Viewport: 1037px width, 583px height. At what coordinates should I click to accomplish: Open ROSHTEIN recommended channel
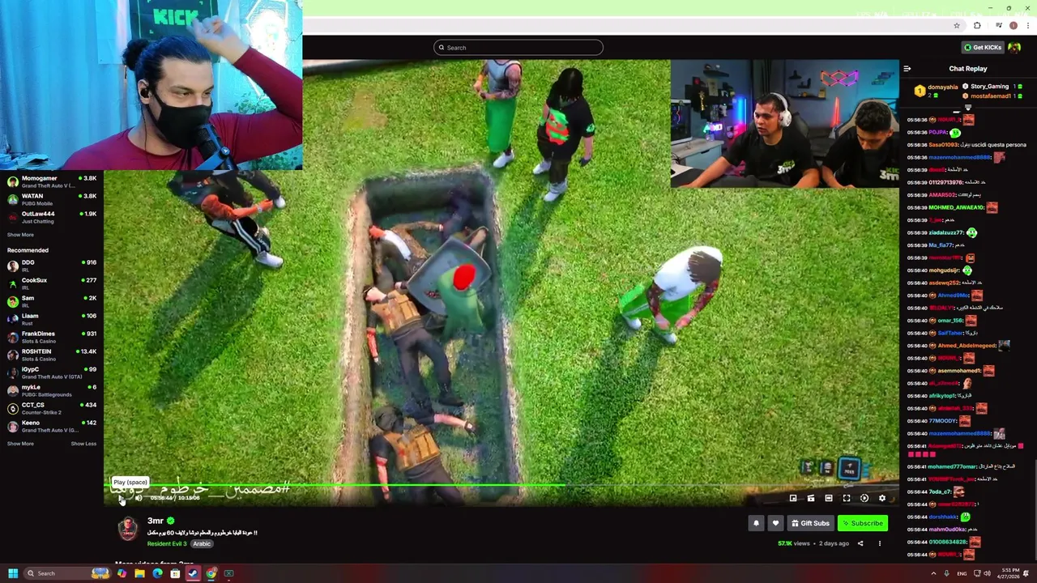point(52,355)
